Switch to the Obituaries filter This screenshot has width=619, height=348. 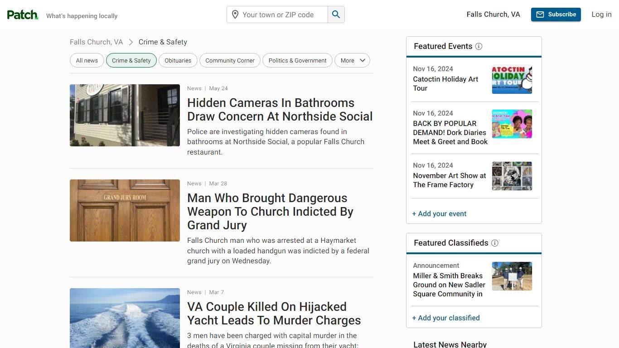coord(178,60)
